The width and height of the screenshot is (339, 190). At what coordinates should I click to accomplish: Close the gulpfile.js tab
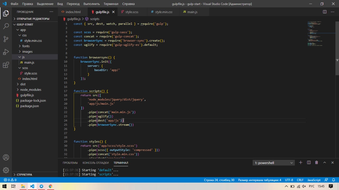pos(113,12)
